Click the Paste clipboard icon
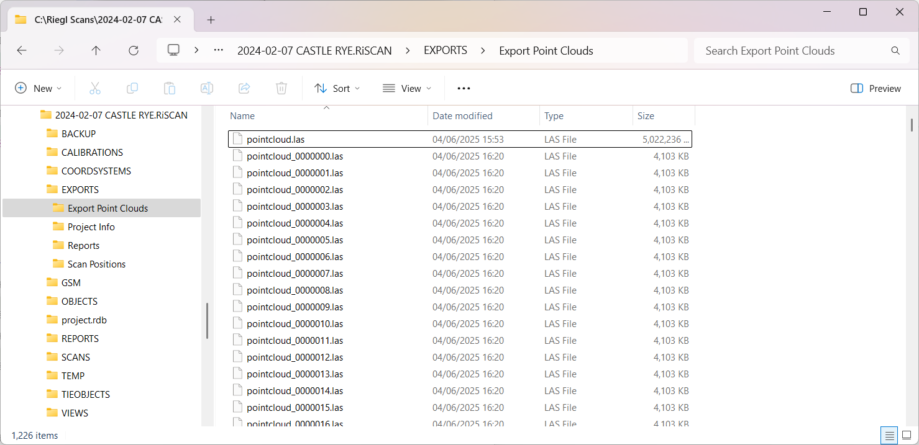 click(170, 88)
